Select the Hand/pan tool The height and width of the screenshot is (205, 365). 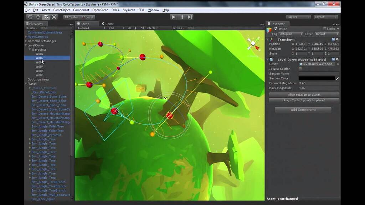[x=31, y=17]
